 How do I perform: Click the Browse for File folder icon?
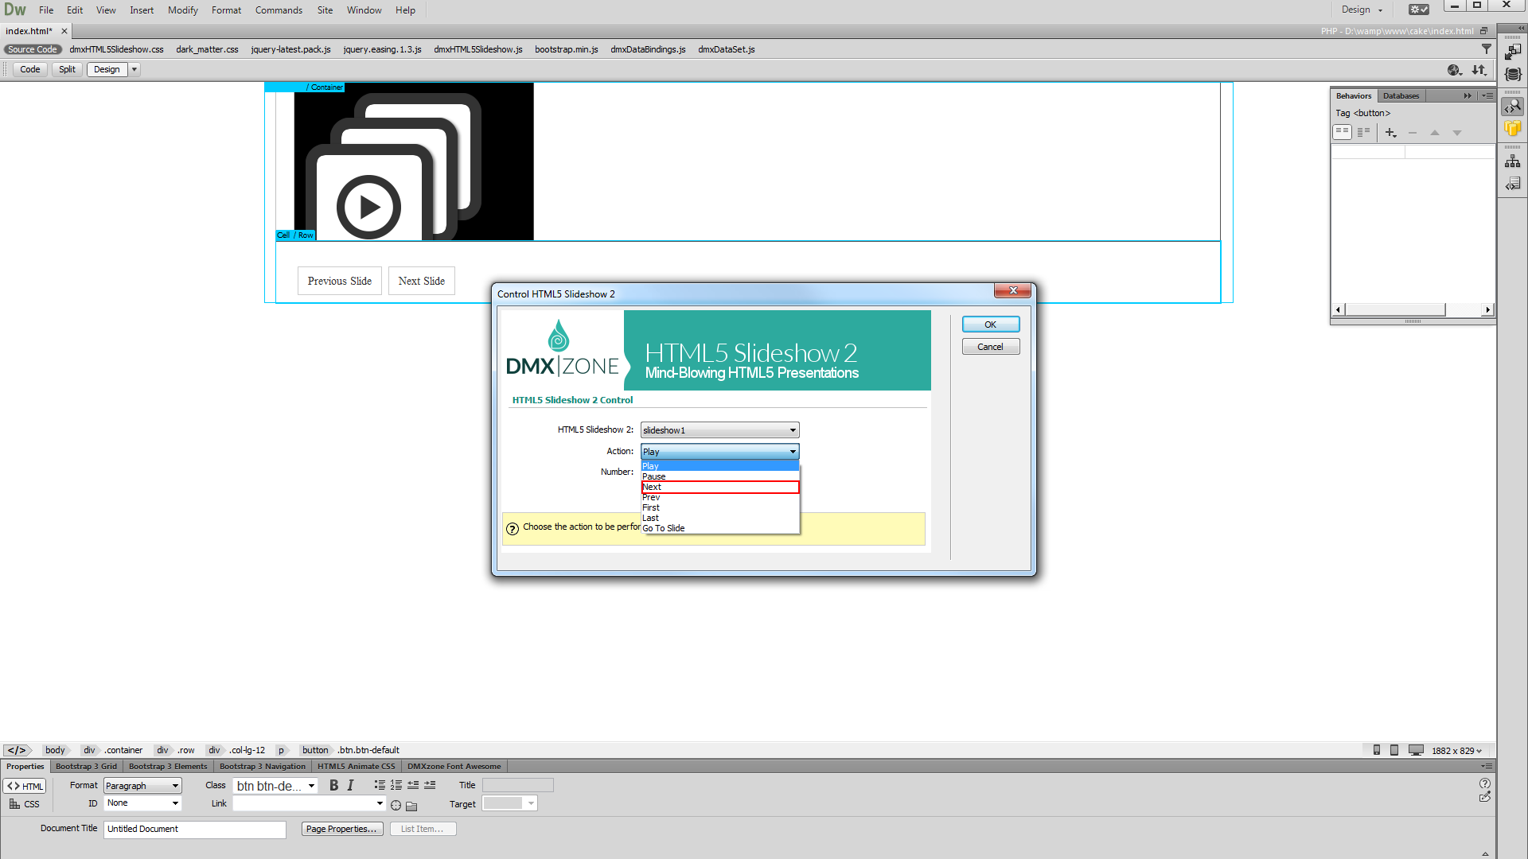[x=411, y=806]
